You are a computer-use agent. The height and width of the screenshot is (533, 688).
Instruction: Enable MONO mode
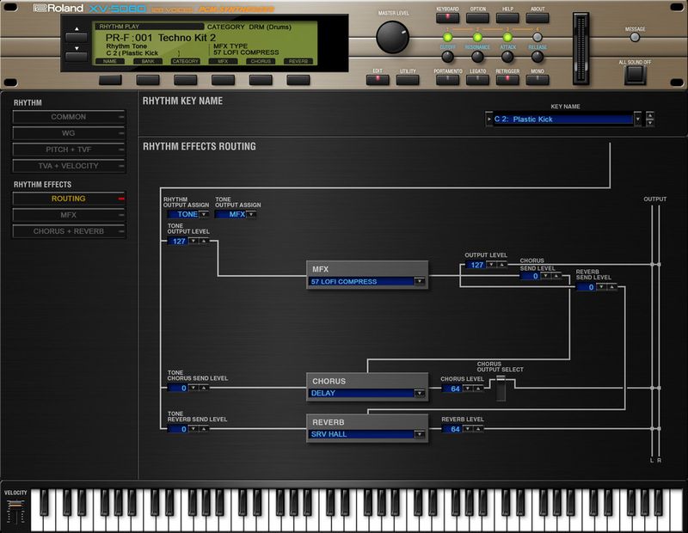point(537,79)
